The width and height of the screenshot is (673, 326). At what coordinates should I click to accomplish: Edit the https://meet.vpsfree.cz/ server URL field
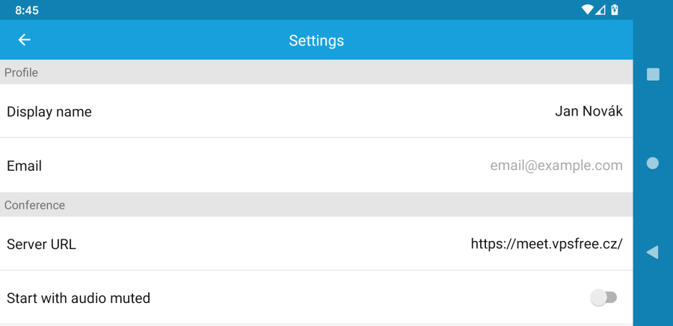click(x=547, y=244)
